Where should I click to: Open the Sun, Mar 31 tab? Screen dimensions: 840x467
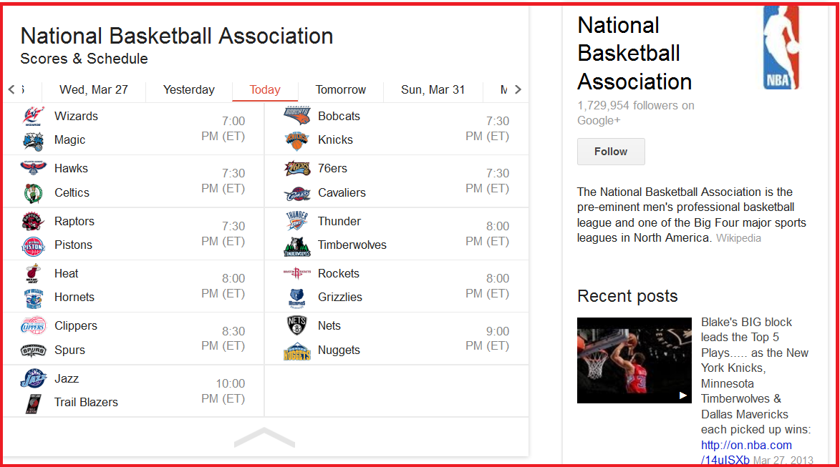point(433,90)
